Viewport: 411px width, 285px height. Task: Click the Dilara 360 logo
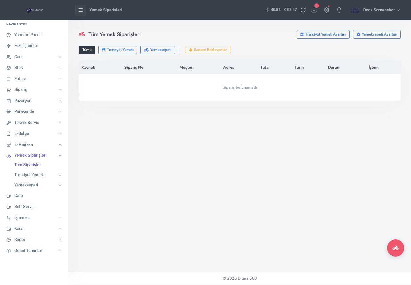tap(35, 10)
